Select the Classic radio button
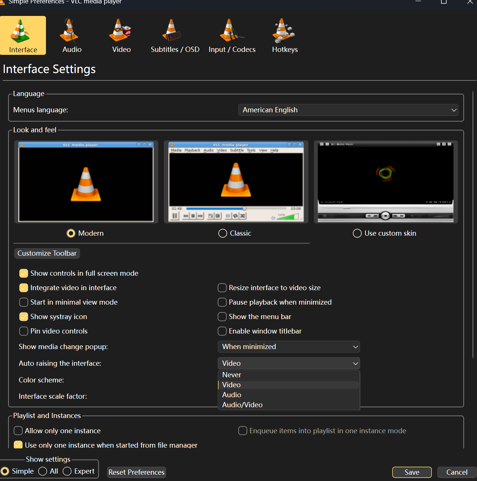The image size is (477, 481). 223,233
